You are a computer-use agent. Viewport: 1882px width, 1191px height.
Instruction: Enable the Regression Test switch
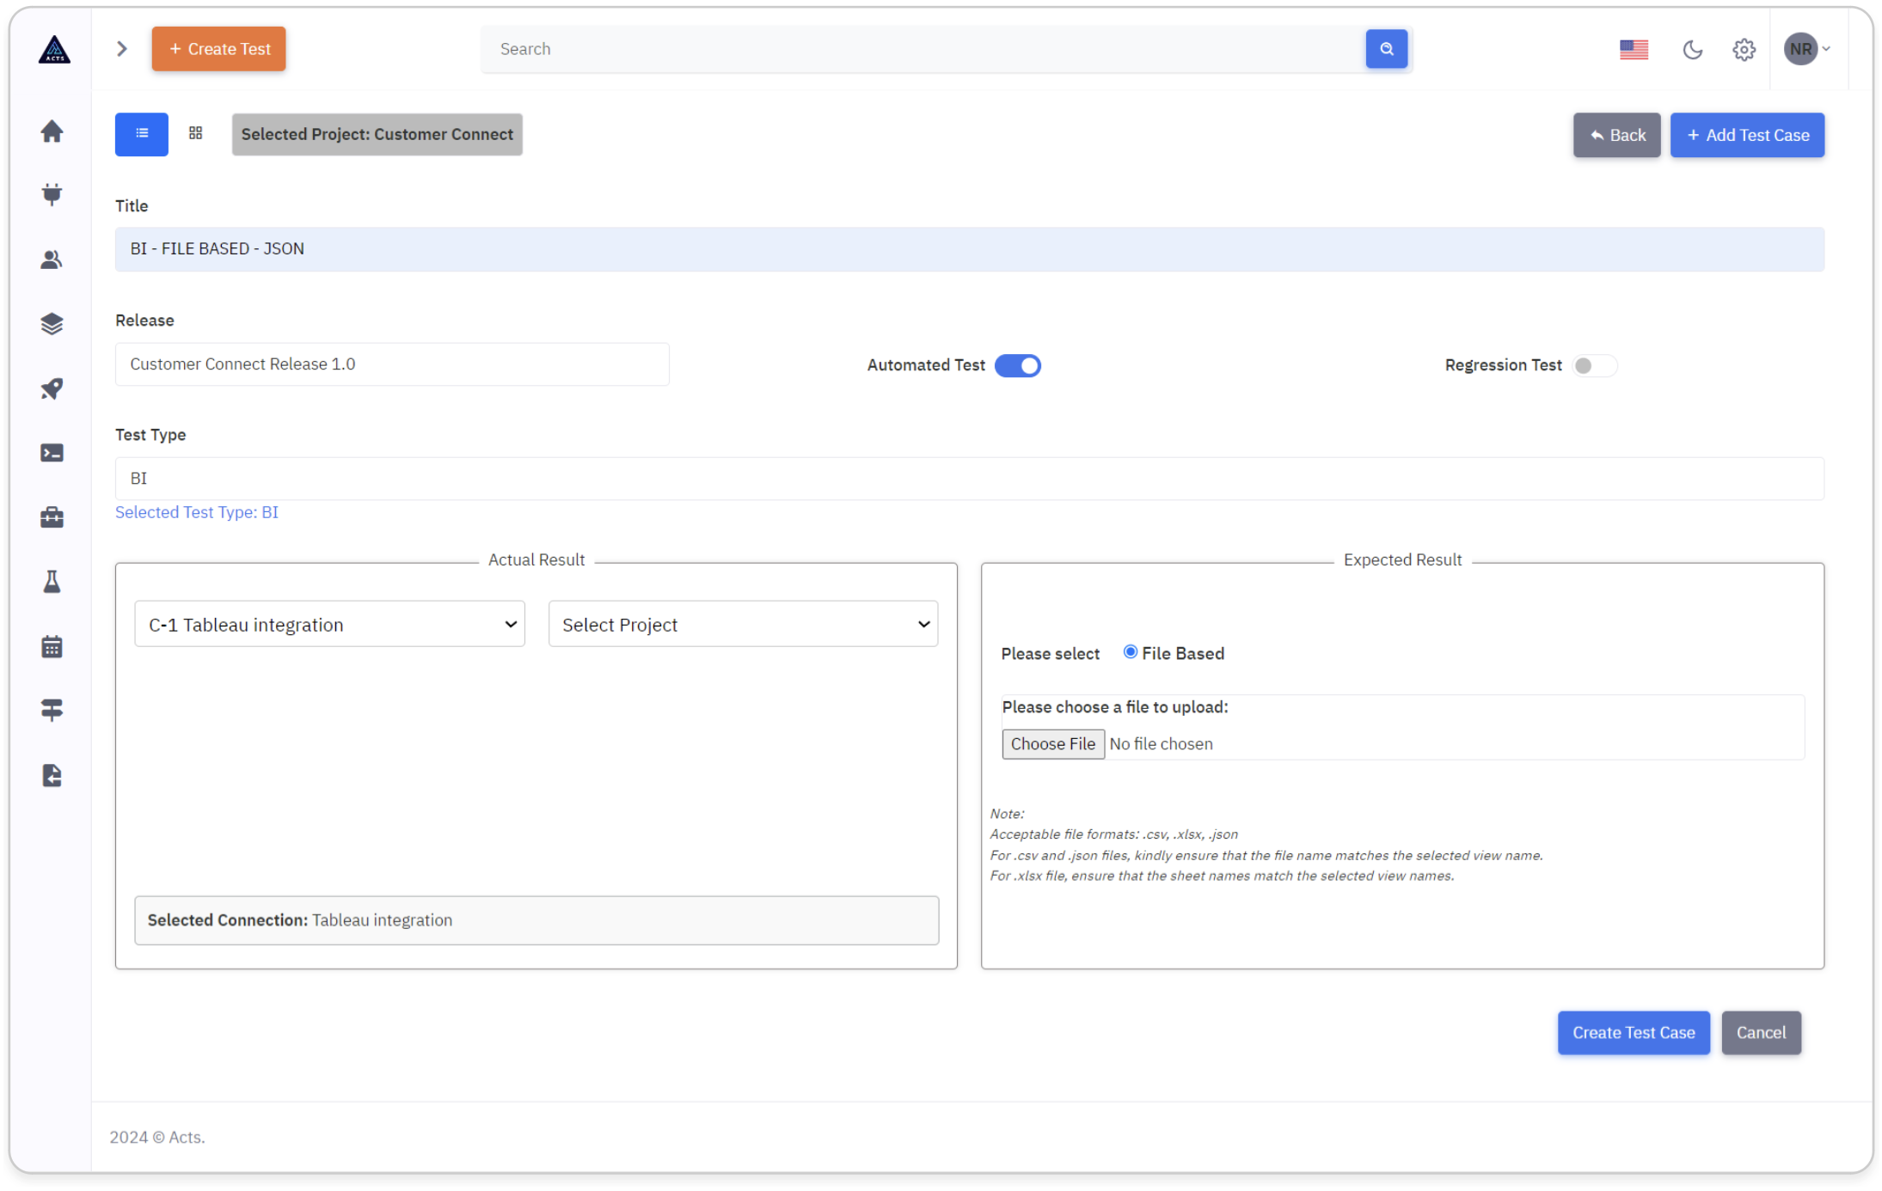tap(1594, 366)
